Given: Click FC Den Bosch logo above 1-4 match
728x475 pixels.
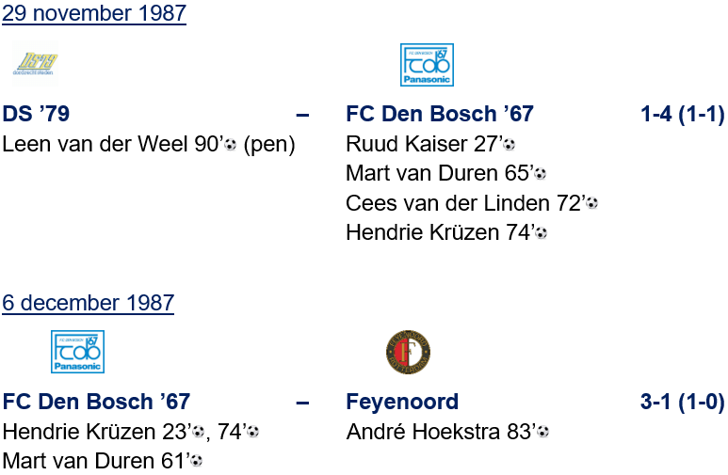Looking at the screenshot, I should [427, 65].
